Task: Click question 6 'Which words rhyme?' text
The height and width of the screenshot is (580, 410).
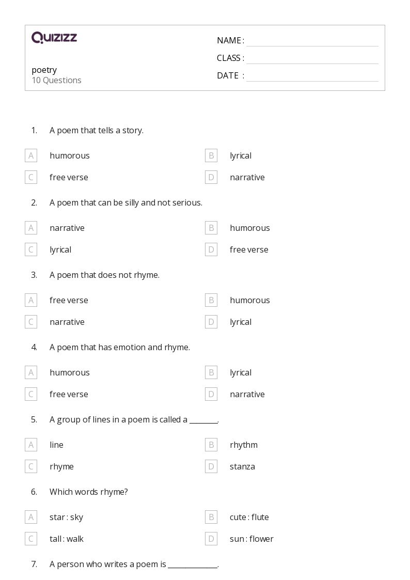Action: pos(89,492)
